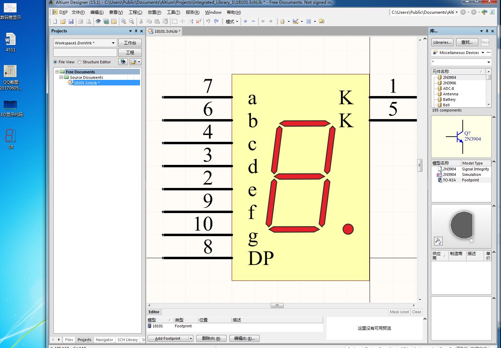Switch to the SCH Library tab

(128, 339)
